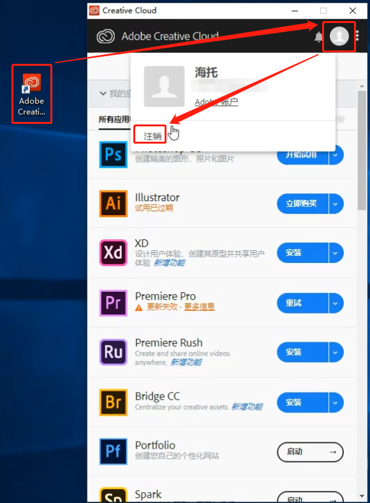Click the Portfolio Pf icon
Viewport: 370px width, 503px height.
[x=113, y=451]
